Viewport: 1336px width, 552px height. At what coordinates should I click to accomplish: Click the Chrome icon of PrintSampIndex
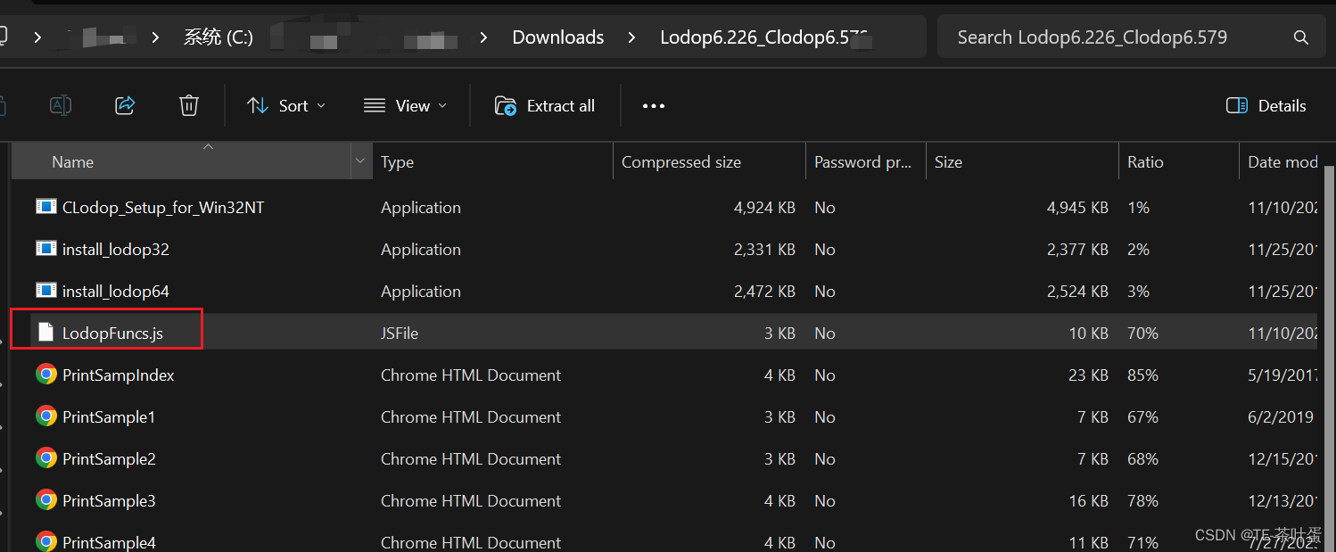46,375
